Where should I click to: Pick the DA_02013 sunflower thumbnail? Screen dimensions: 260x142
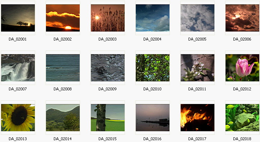pos(18,118)
